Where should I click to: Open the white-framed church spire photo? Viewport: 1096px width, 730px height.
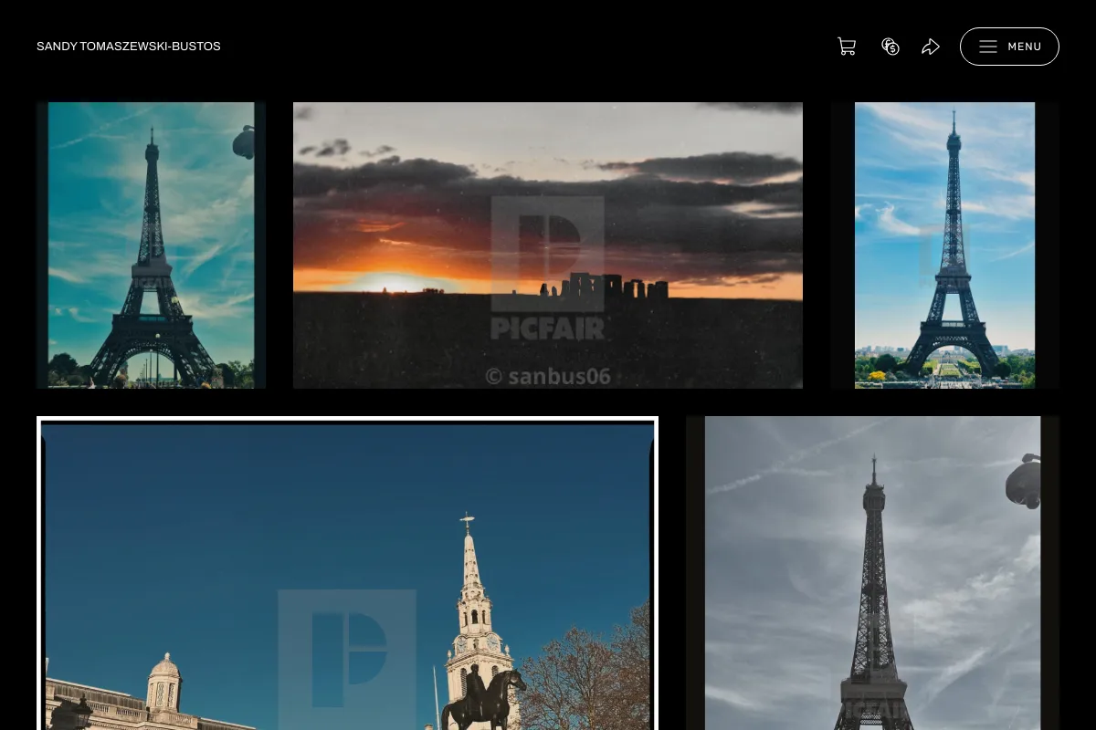click(347, 573)
